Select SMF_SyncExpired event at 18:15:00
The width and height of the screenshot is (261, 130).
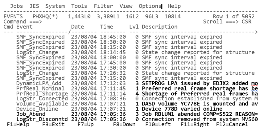(x=40, y=47)
